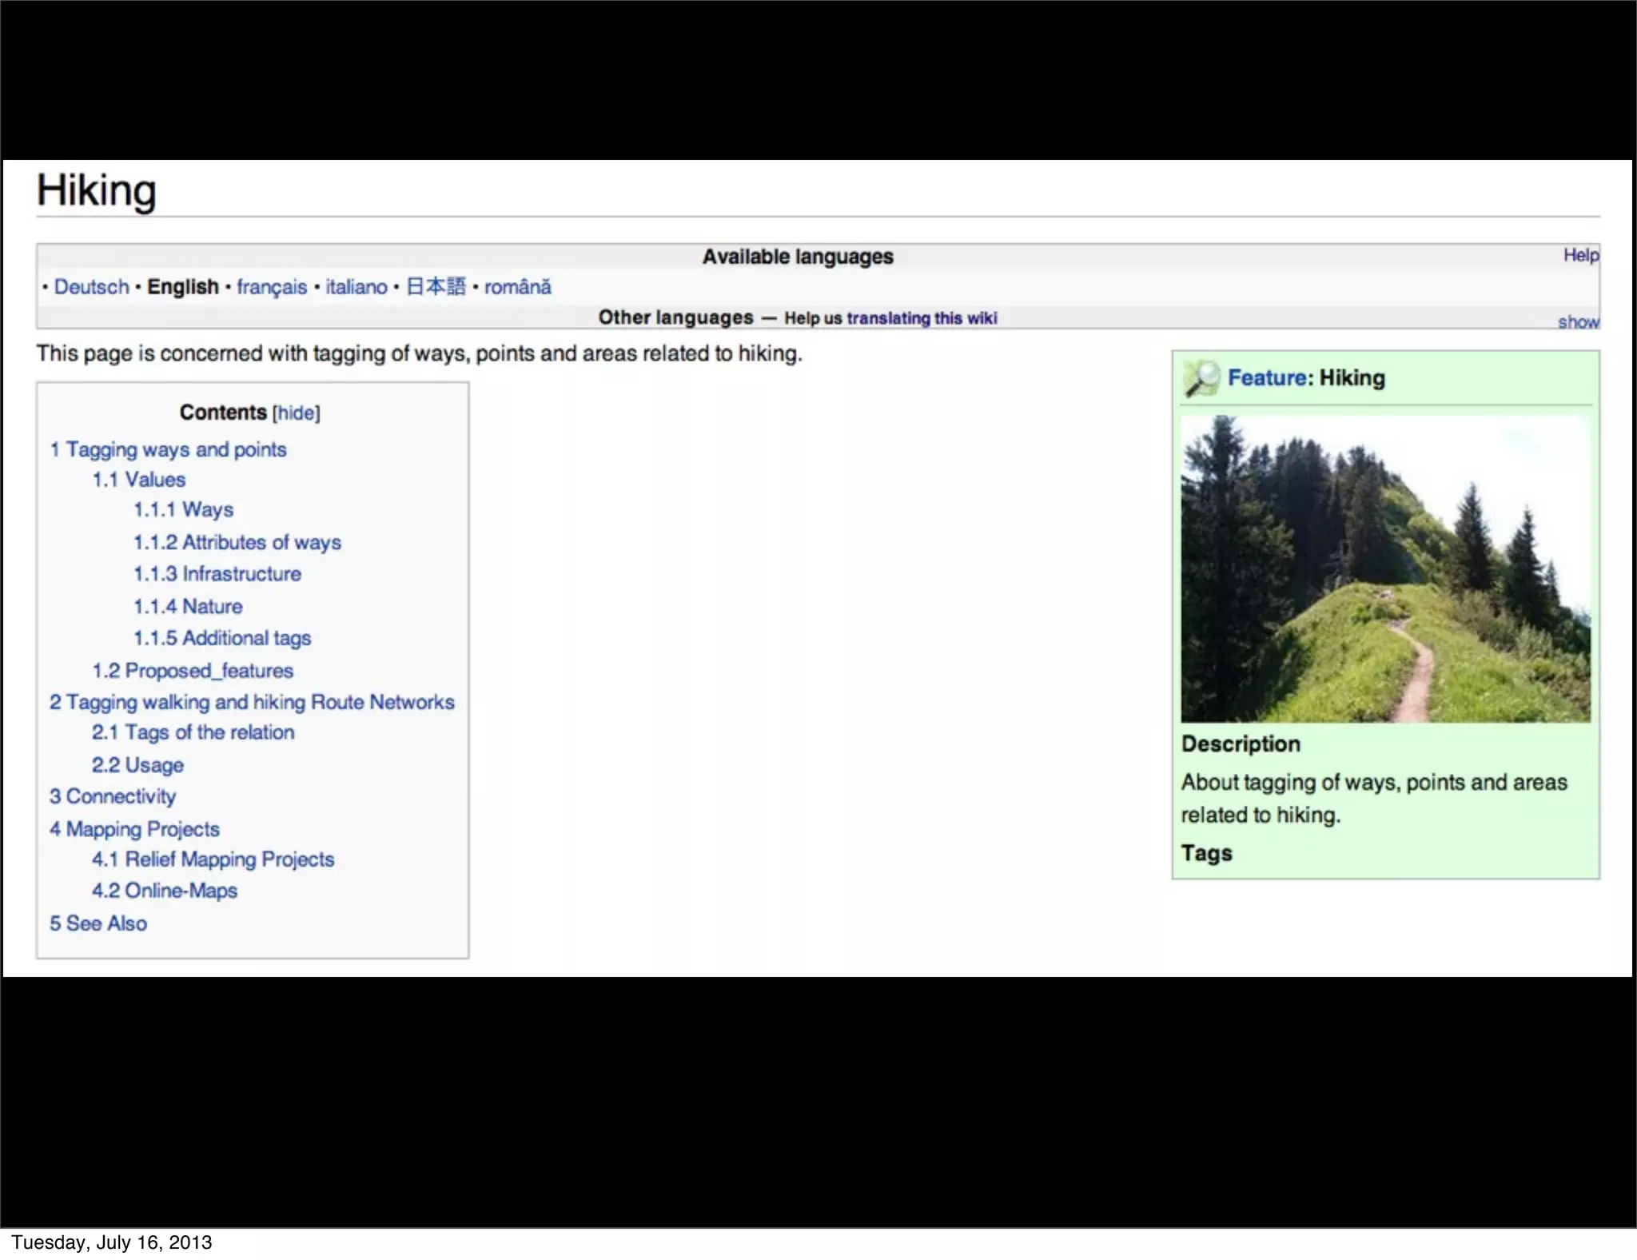Switch to Deutsch language version

click(91, 287)
